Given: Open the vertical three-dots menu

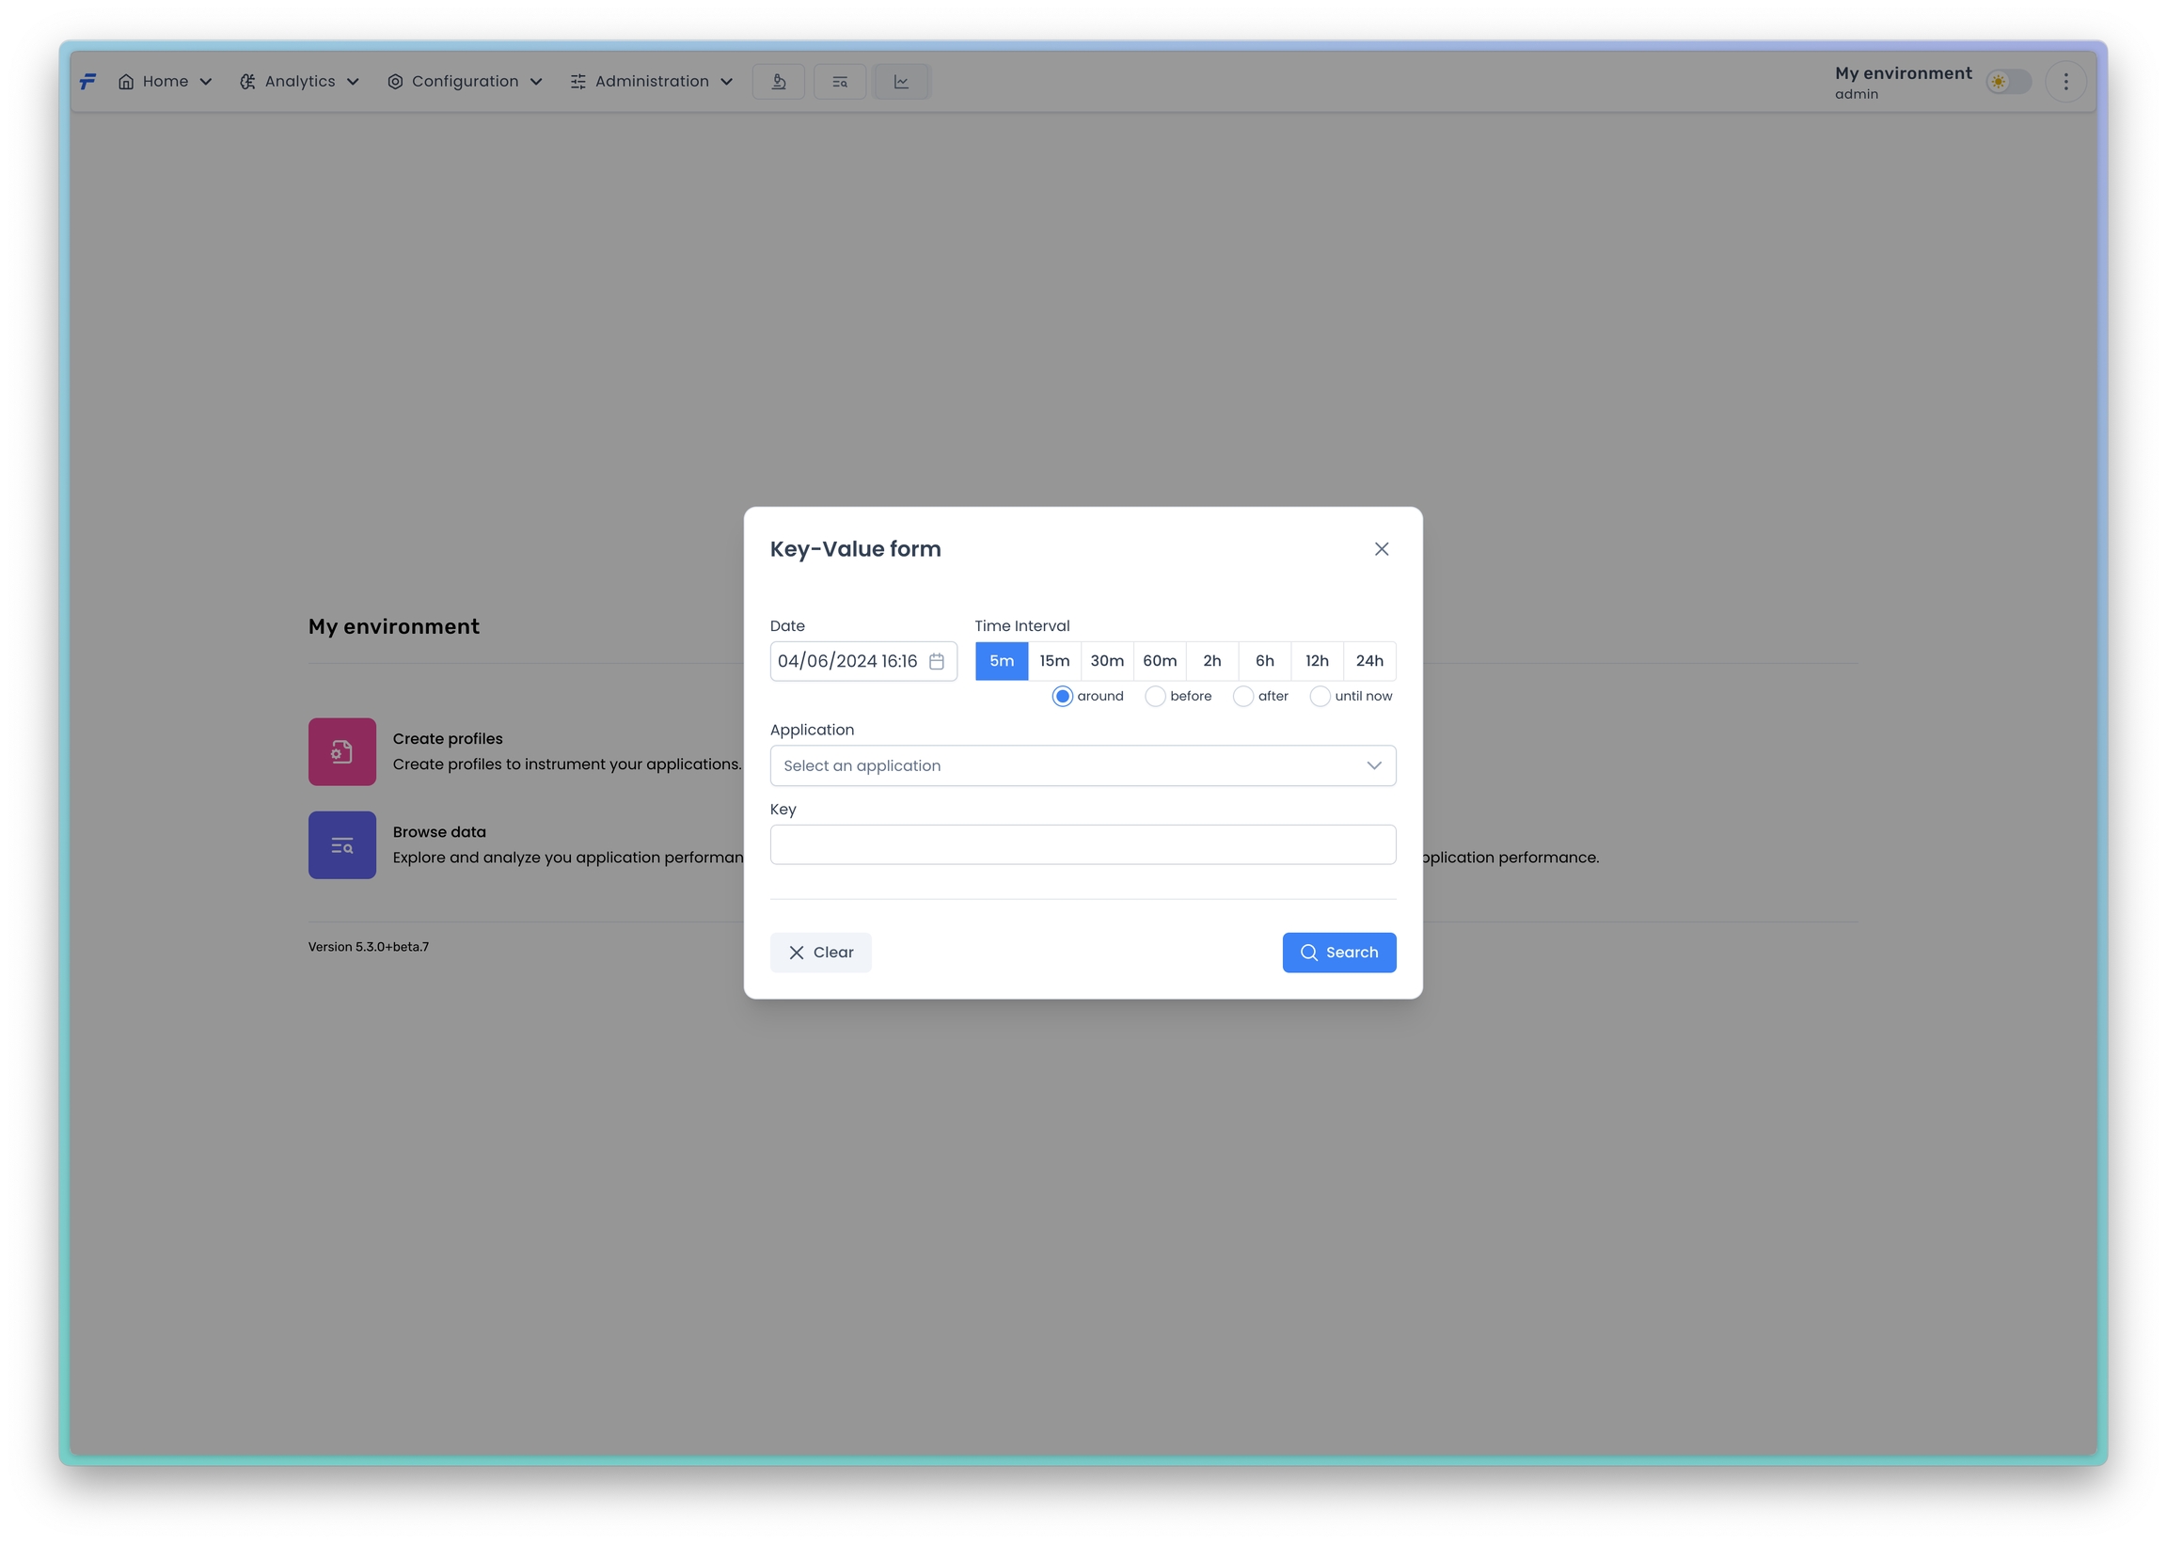Looking at the screenshot, I should (2065, 82).
